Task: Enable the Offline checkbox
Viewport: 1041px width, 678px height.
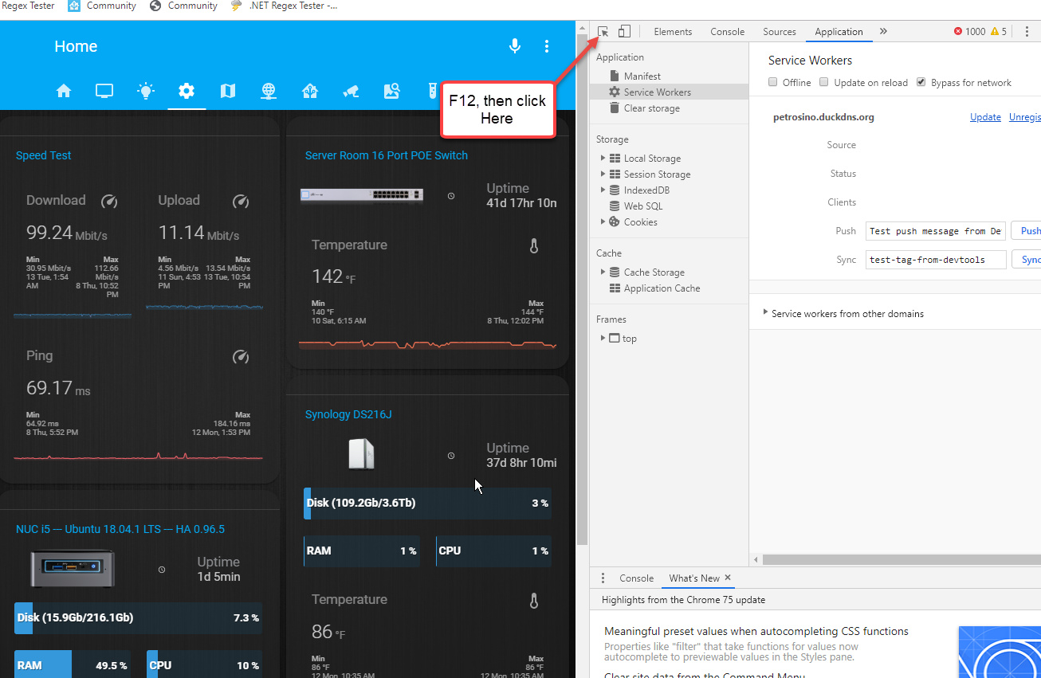Action: click(773, 82)
